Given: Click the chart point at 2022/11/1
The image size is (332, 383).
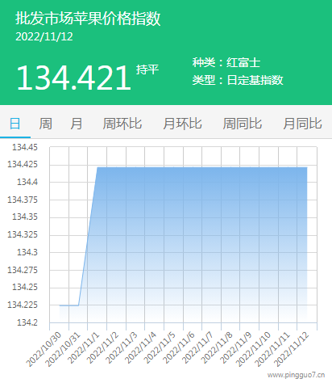Looking at the screenshot, I should 98,167.
